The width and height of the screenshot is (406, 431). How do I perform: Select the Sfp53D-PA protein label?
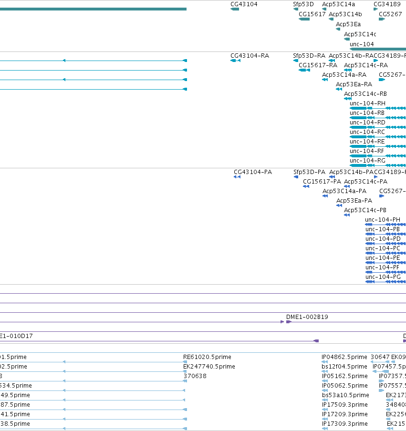[309, 172]
